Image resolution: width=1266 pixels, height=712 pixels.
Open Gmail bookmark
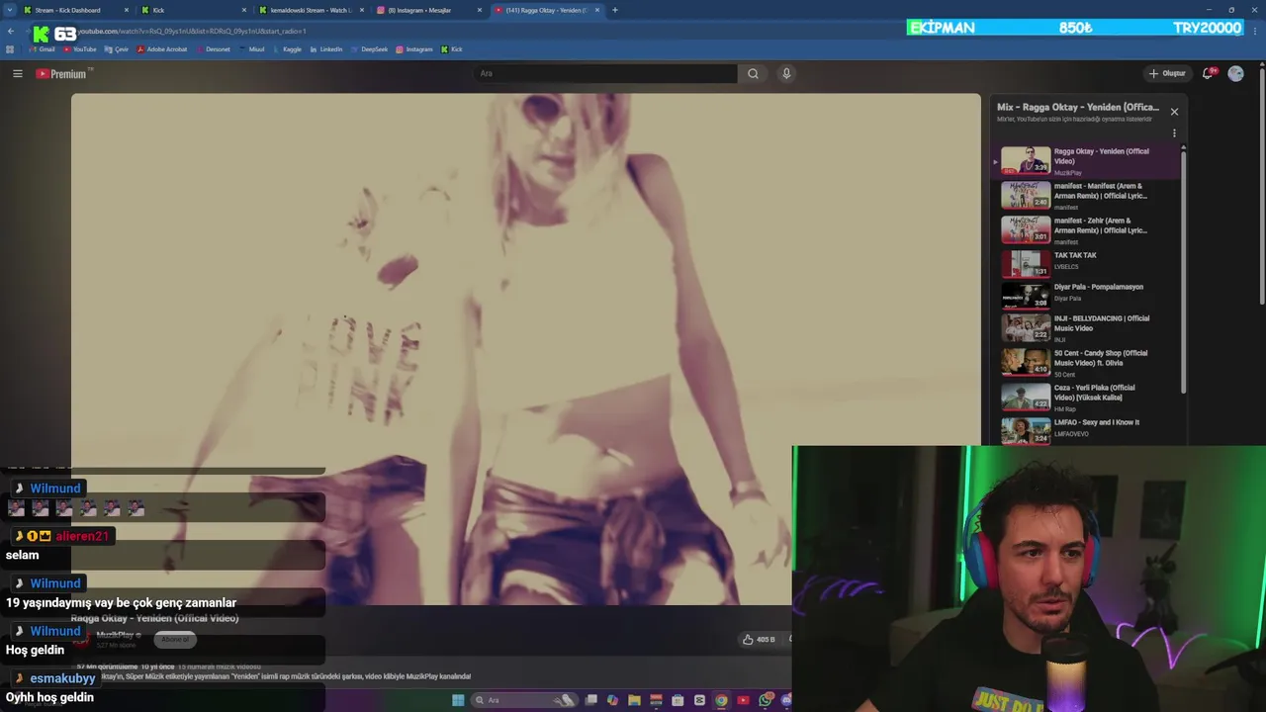coord(41,49)
